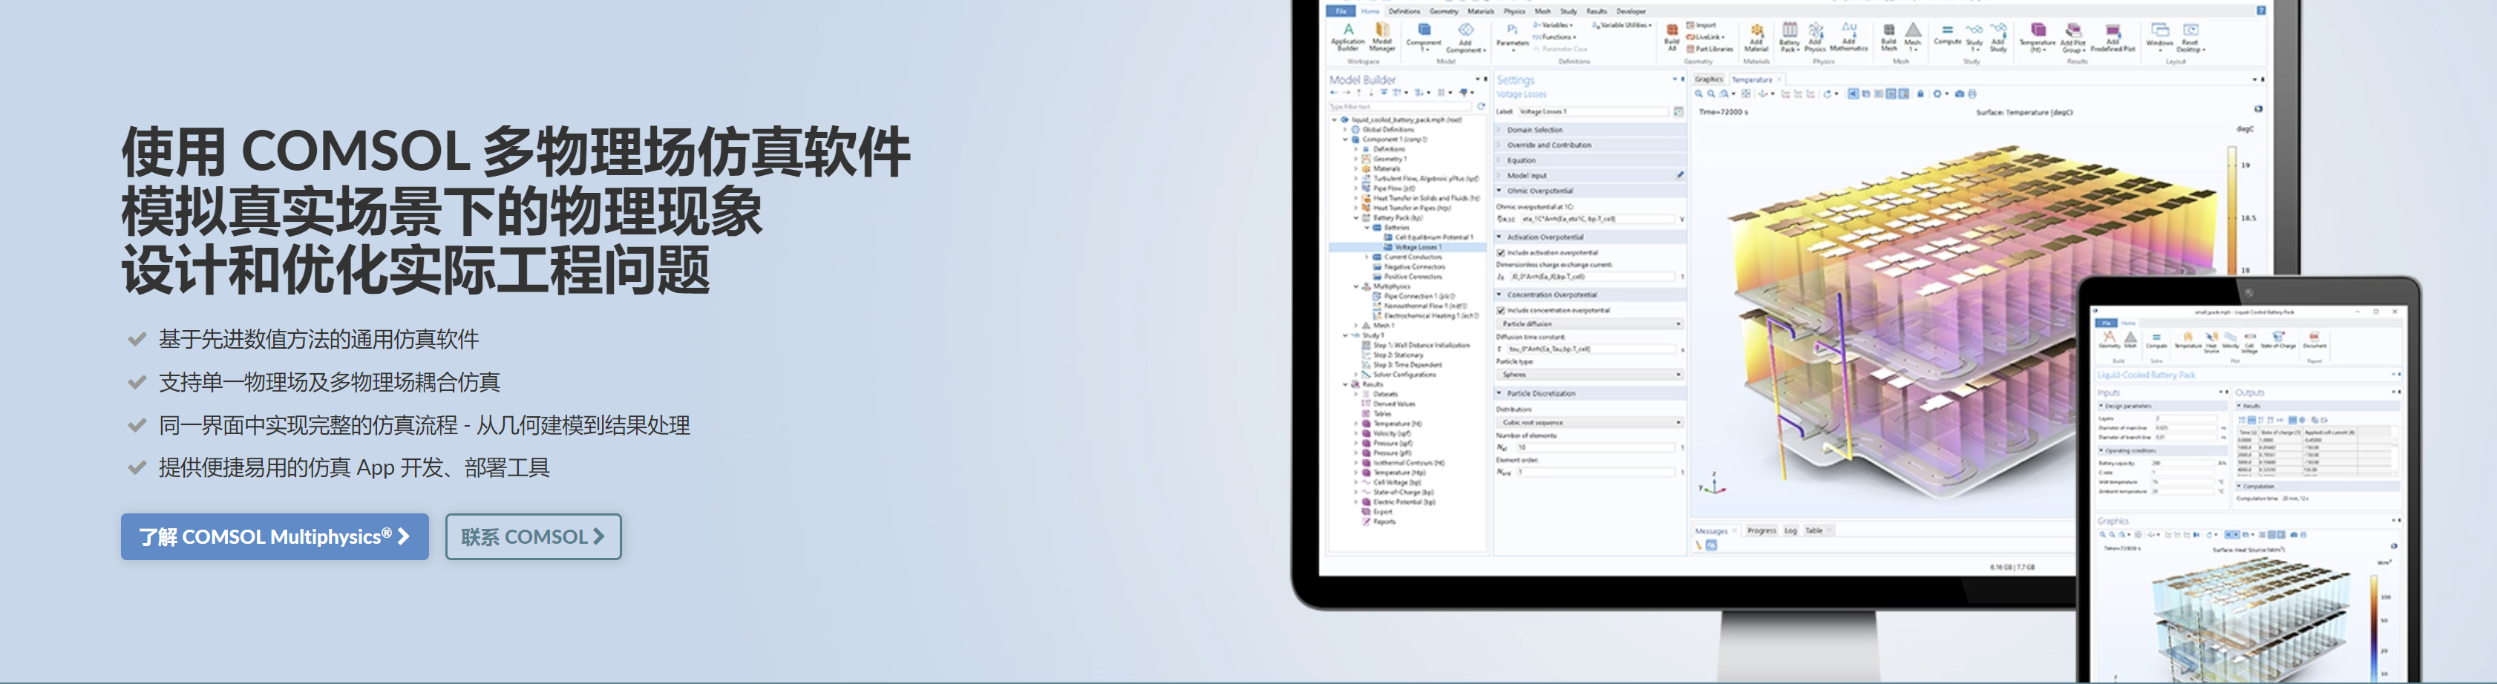Select the bullet 支持单一物理场及多物理场耦合仿真
Screen dimensions: 2497x684
point(329,382)
